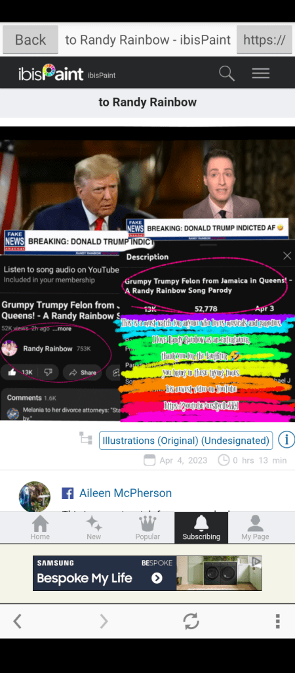The height and width of the screenshot is (673, 295).
Task: Open the Popular tab
Action: (147, 527)
